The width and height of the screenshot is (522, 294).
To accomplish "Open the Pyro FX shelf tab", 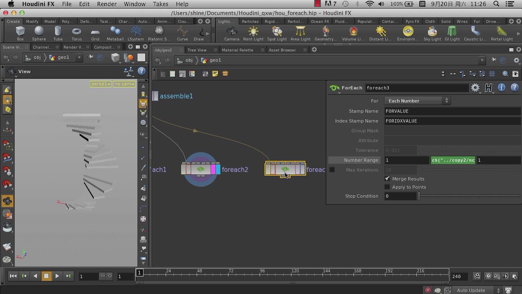I will [412, 21].
